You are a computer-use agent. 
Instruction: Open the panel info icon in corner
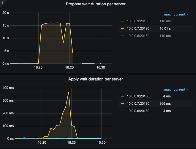2,2
